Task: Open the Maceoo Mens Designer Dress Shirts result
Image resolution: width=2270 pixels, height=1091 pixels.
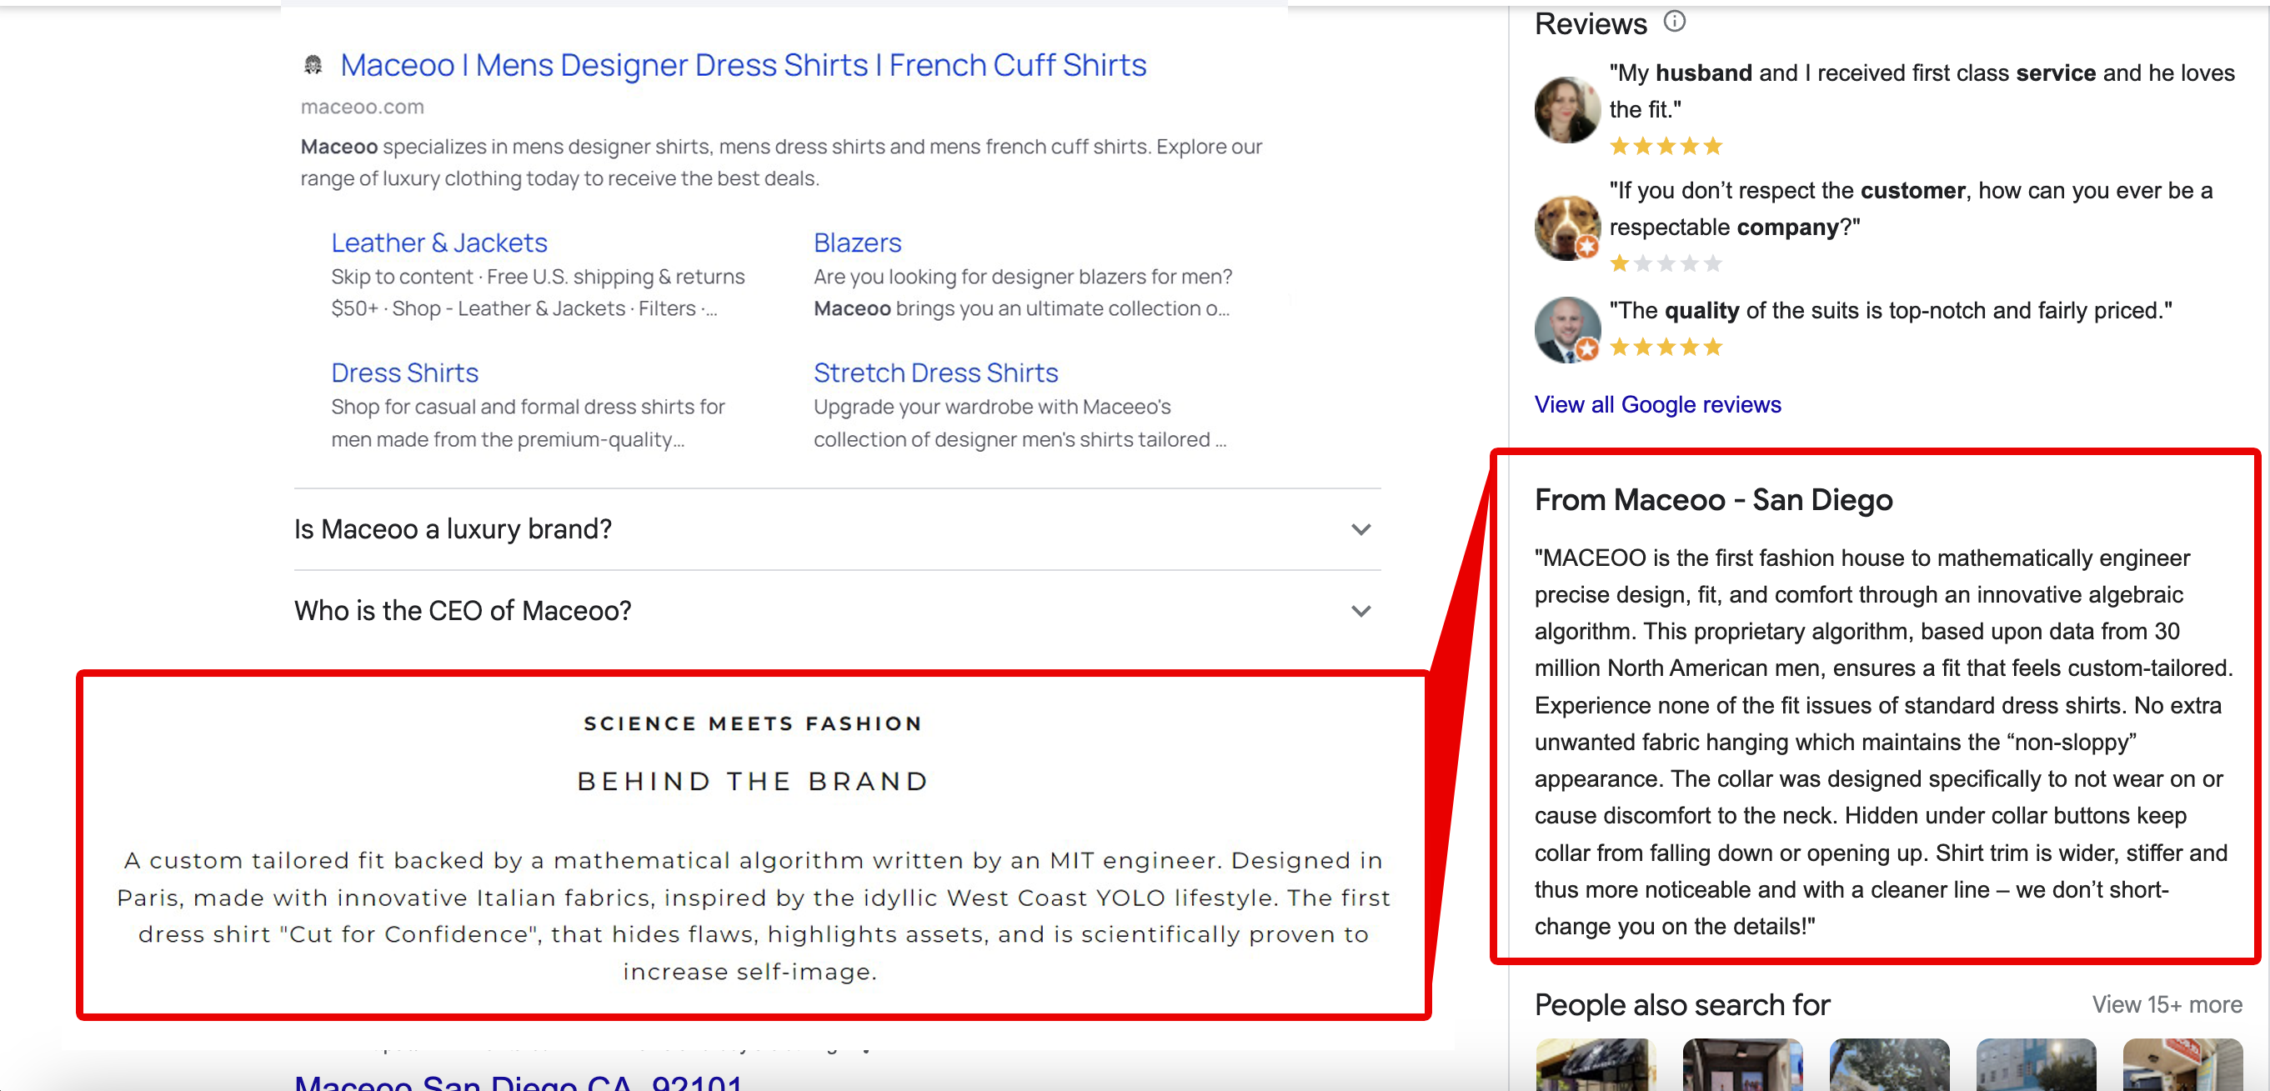Action: pyautogui.click(x=743, y=65)
